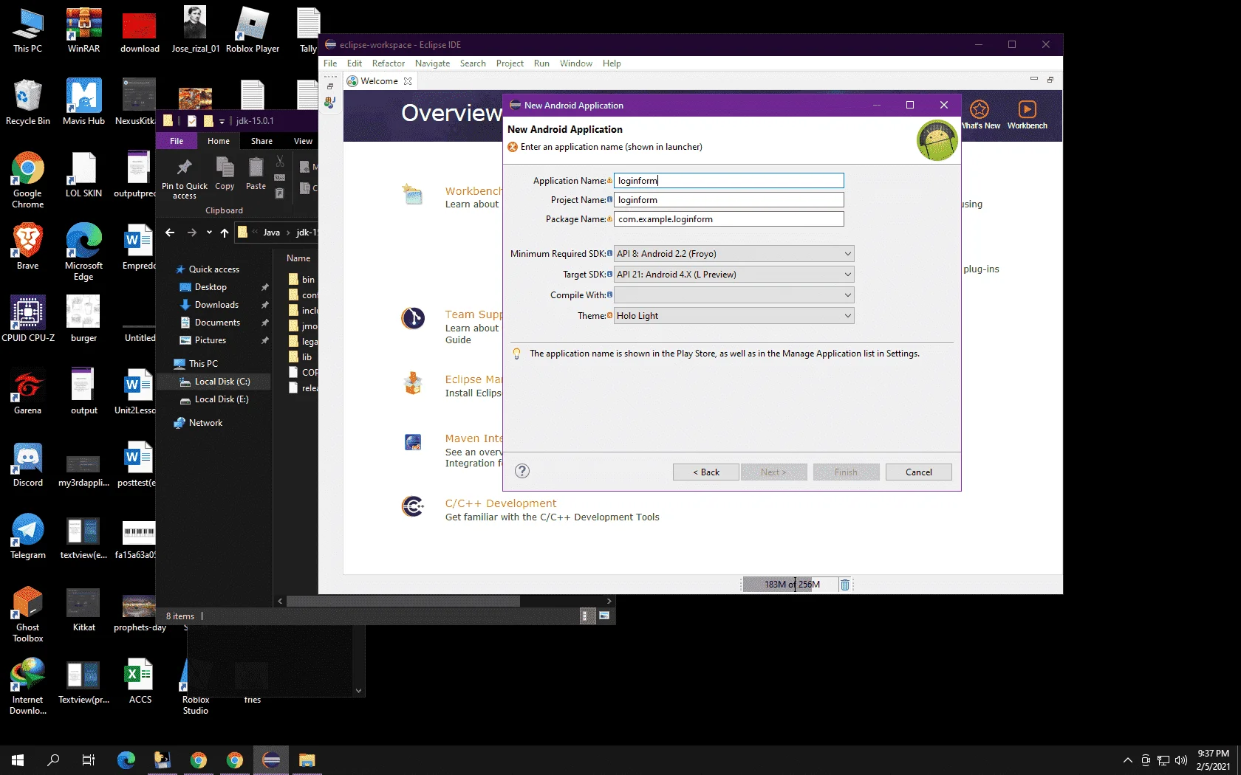This screenshot has height=775, width=1241.
Task: Click the Windows Start button
Action: pos(18,759)
